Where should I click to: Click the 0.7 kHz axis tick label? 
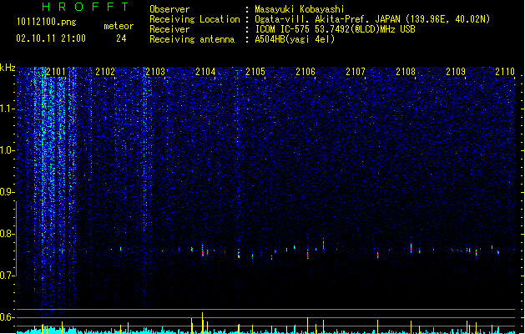[7, 276]
